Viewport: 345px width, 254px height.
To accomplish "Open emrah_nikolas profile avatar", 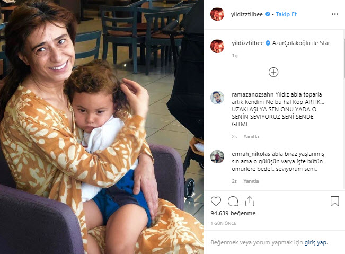I will (x=217, y=157).
